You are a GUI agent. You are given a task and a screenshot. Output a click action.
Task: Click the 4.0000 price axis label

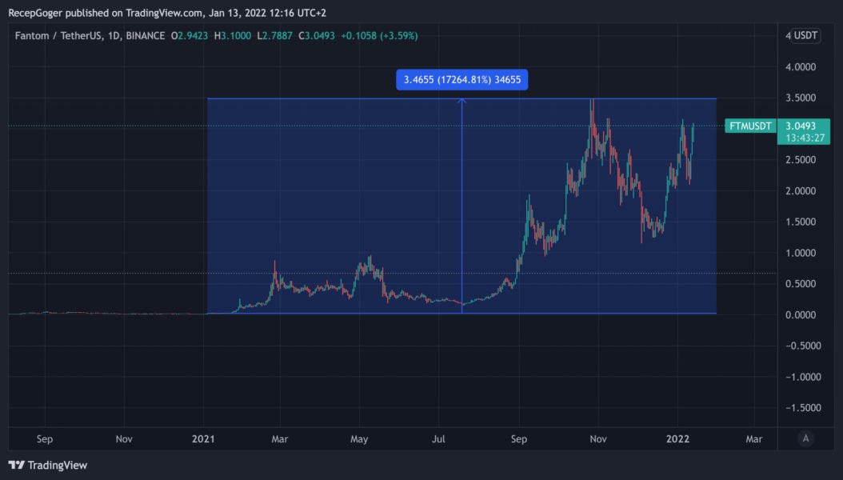(x=801, y=67)
